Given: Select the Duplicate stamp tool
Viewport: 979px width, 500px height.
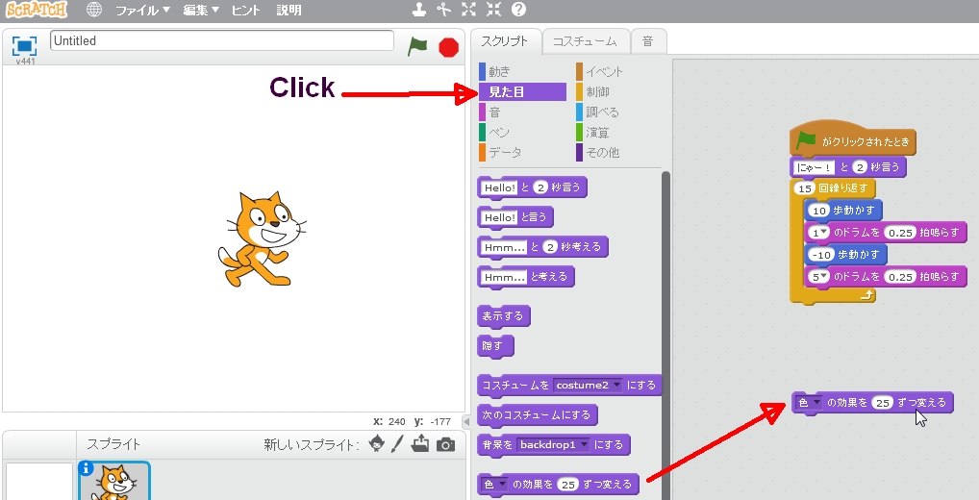Looking at the screenshot, I should 421,10.
